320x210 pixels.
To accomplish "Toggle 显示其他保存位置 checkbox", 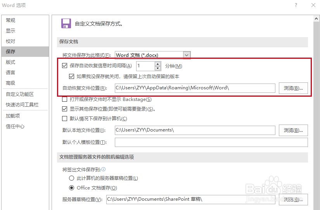I will point(64,109).
